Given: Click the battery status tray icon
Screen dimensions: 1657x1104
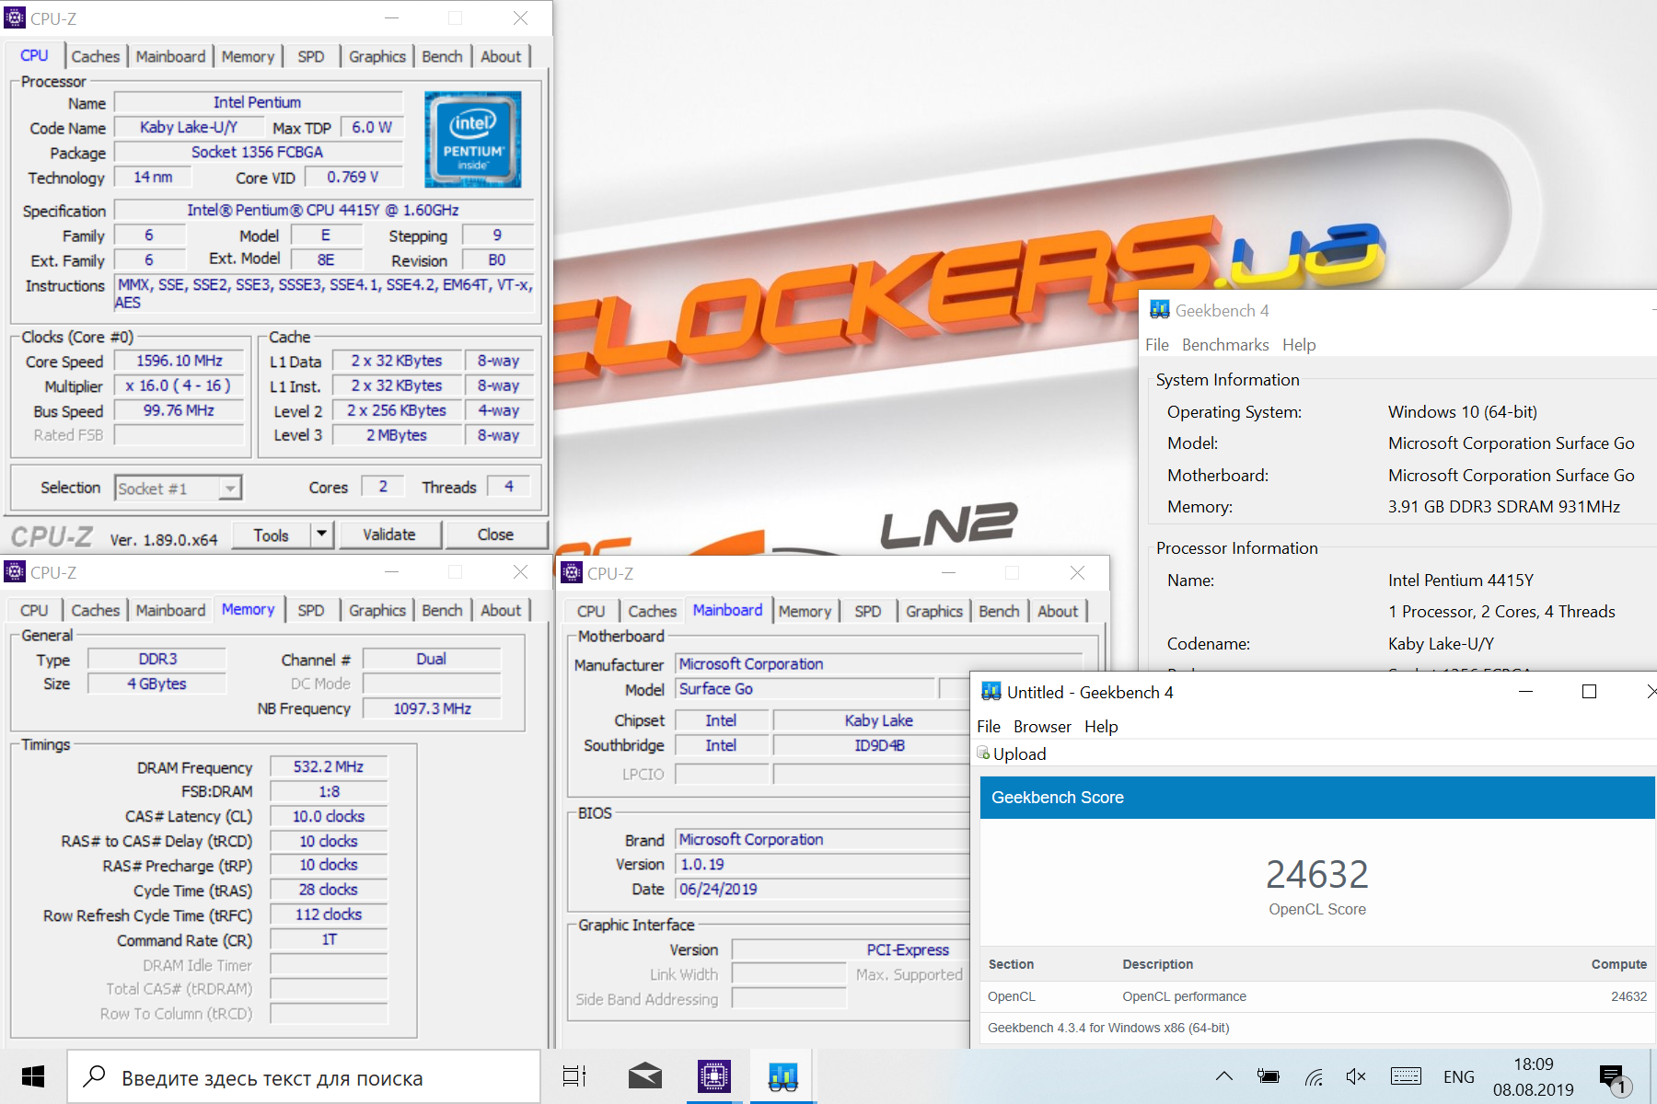Looking at the screenshot, I should pyautogui.click(x=1269, y=1076).
